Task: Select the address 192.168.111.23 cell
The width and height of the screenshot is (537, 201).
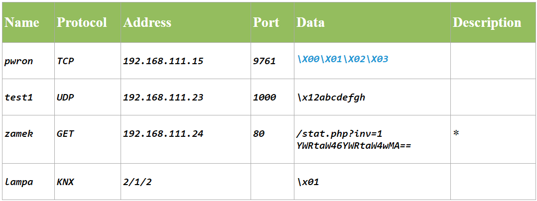Action: coord(163,98)
